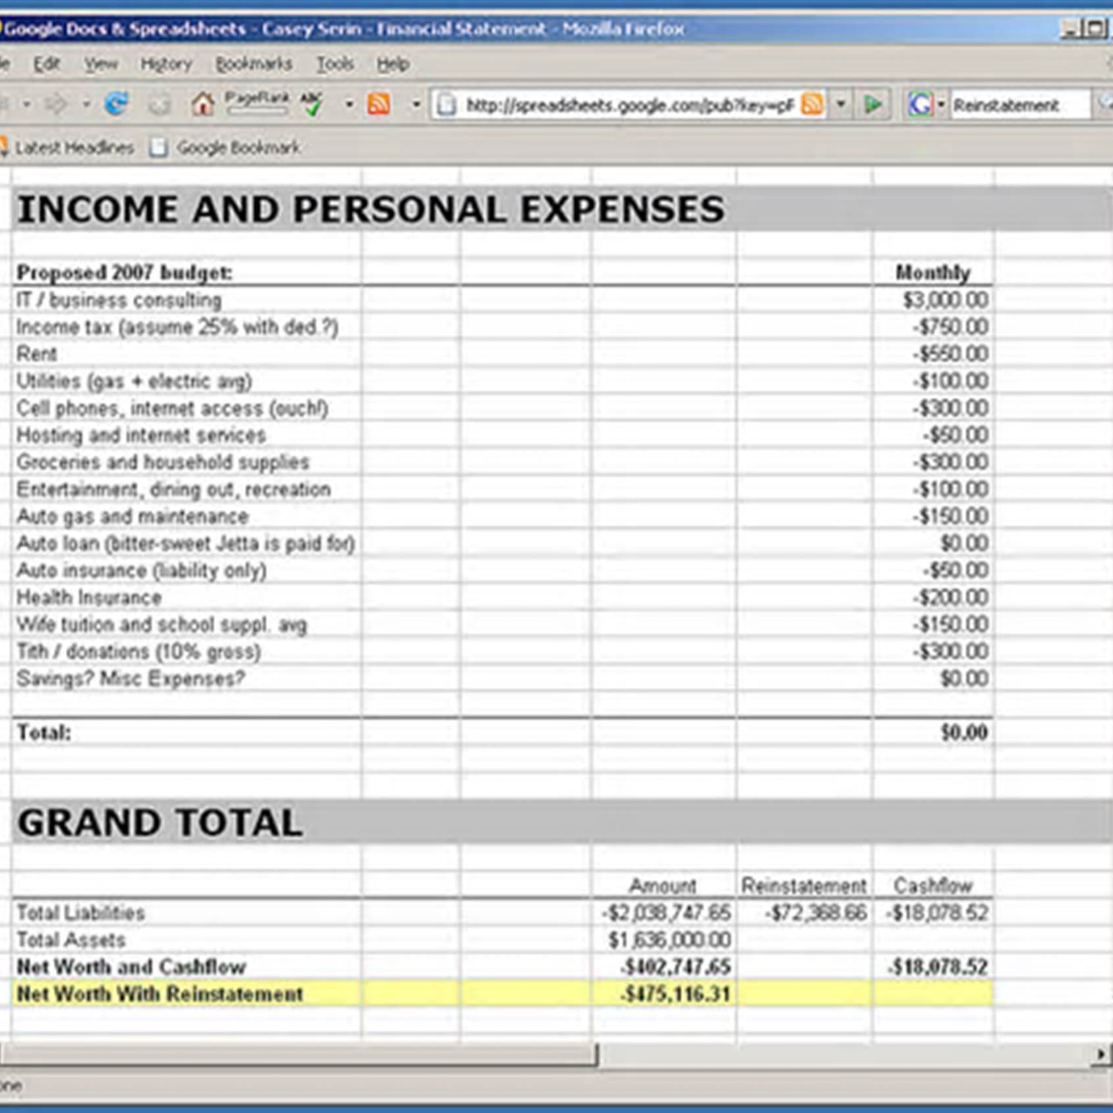
Task: Click the Latest Headlines live bookmark icon
Action: [5, 147]
